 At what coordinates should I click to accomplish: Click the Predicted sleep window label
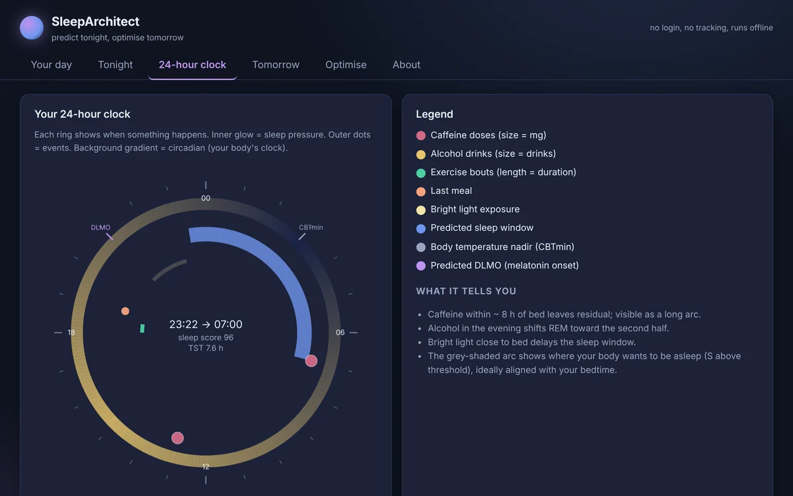pyautogui.click(x=482, y=227)
